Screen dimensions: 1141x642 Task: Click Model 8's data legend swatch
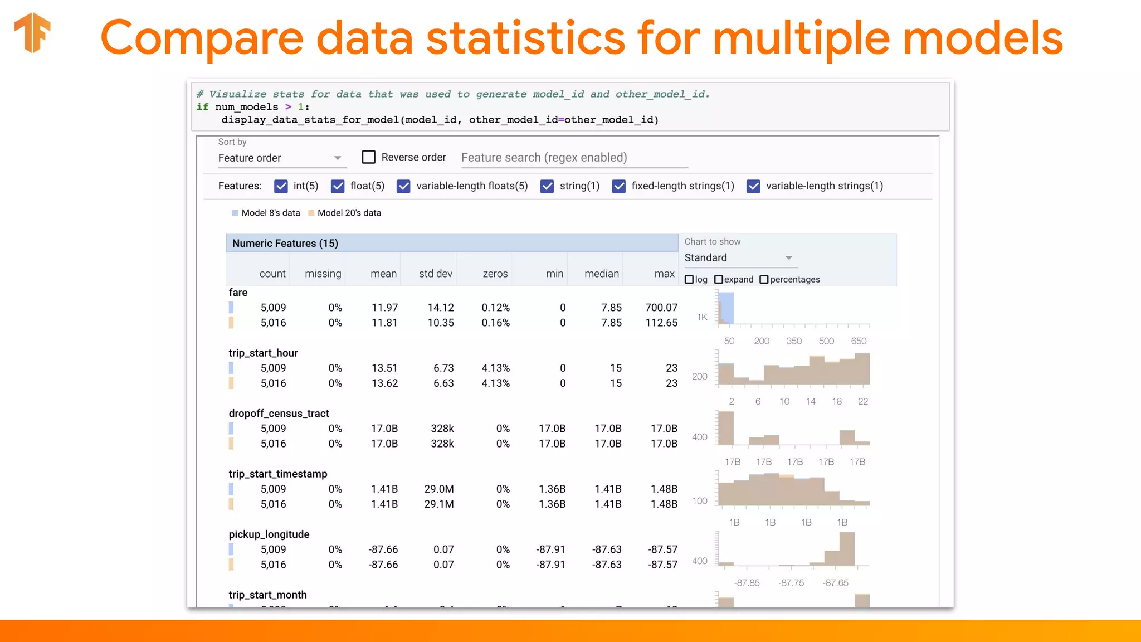coord(235,213)
